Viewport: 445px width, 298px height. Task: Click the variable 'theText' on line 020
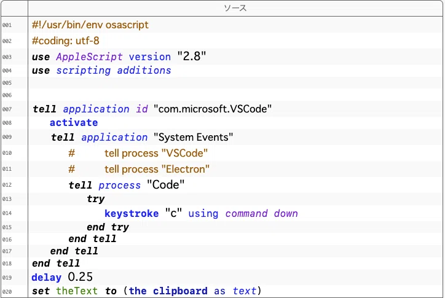[x=77, y=291]
